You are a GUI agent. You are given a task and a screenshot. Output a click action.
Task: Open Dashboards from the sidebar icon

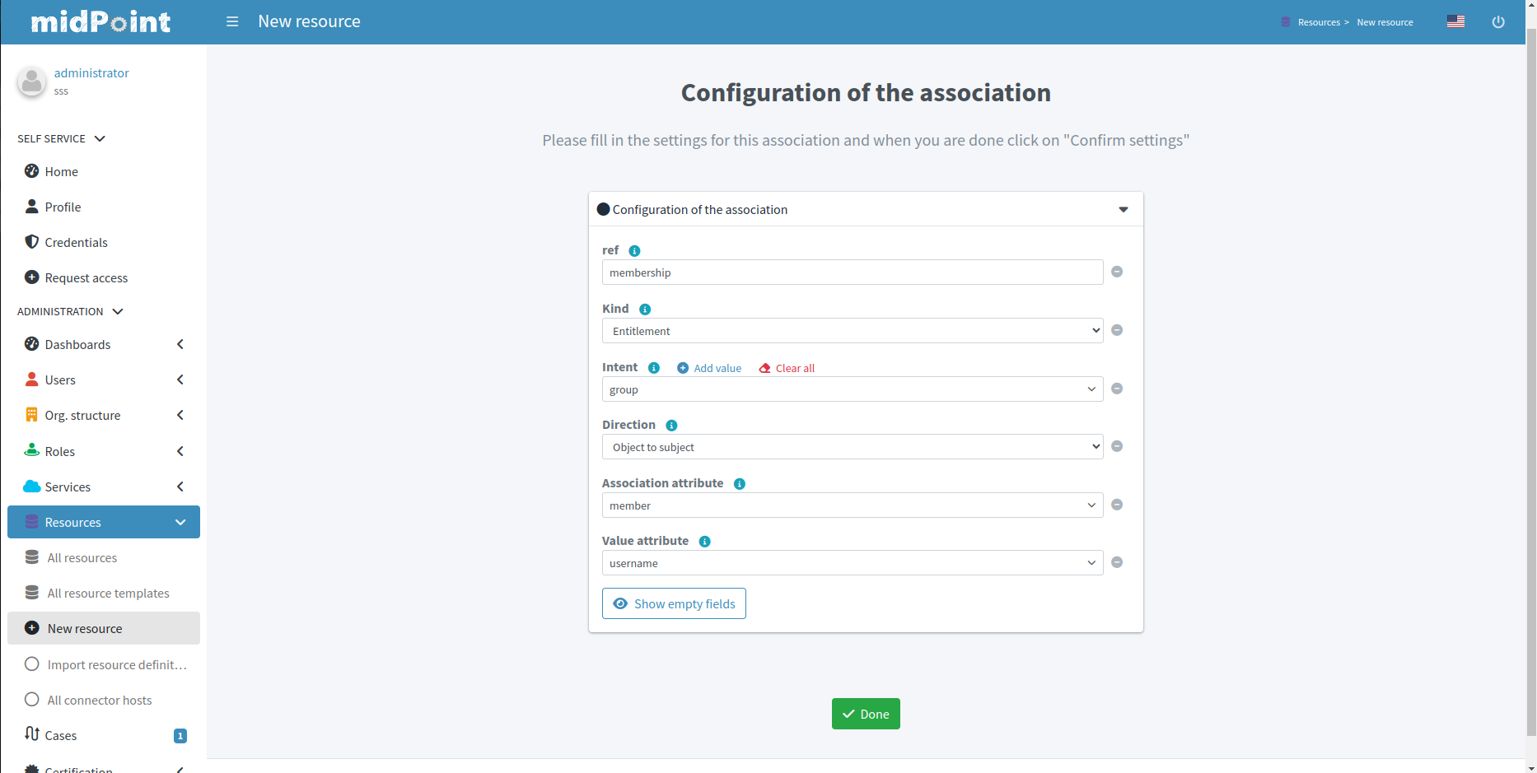point(31,344)
